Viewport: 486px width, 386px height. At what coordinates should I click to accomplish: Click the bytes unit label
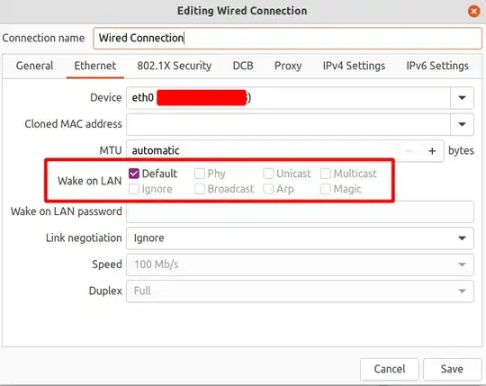click(x=461, y=151)
